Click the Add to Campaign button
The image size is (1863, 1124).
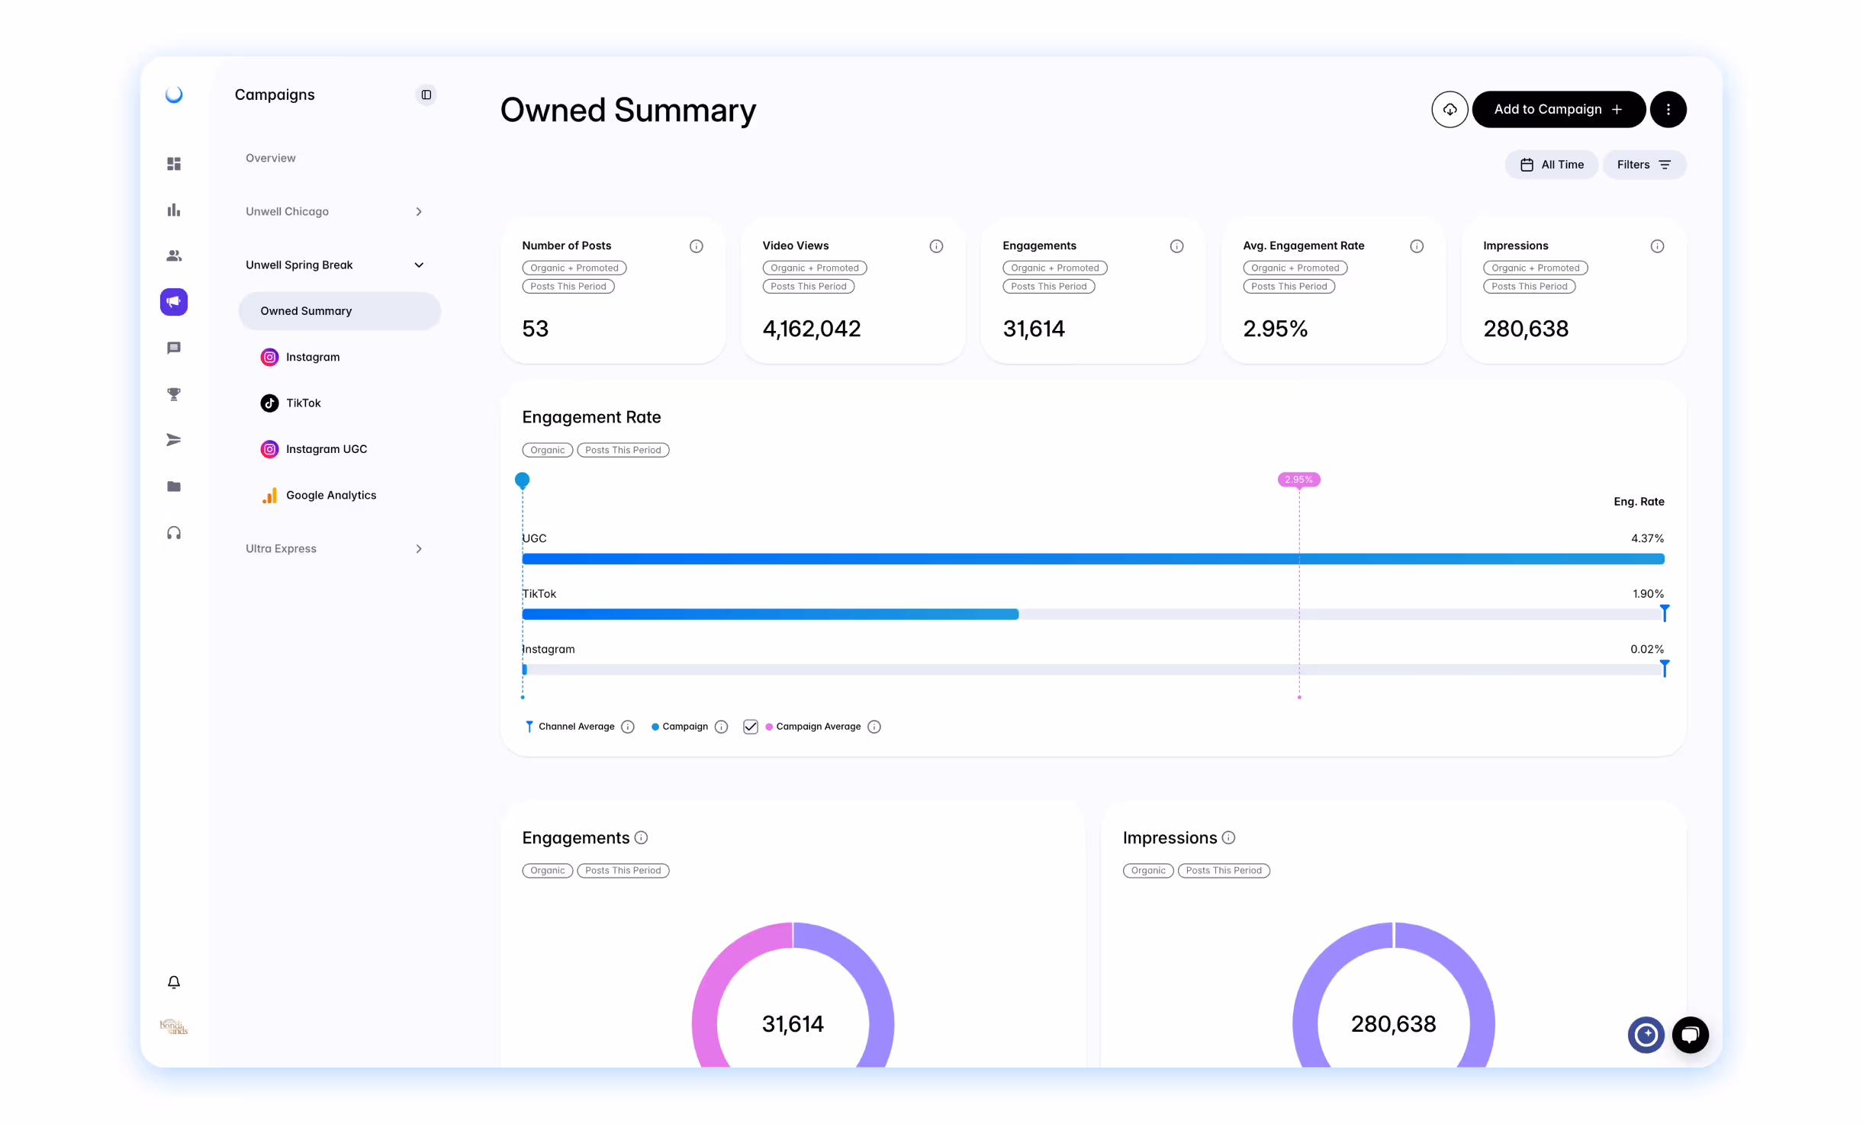tap(1557, 110)
